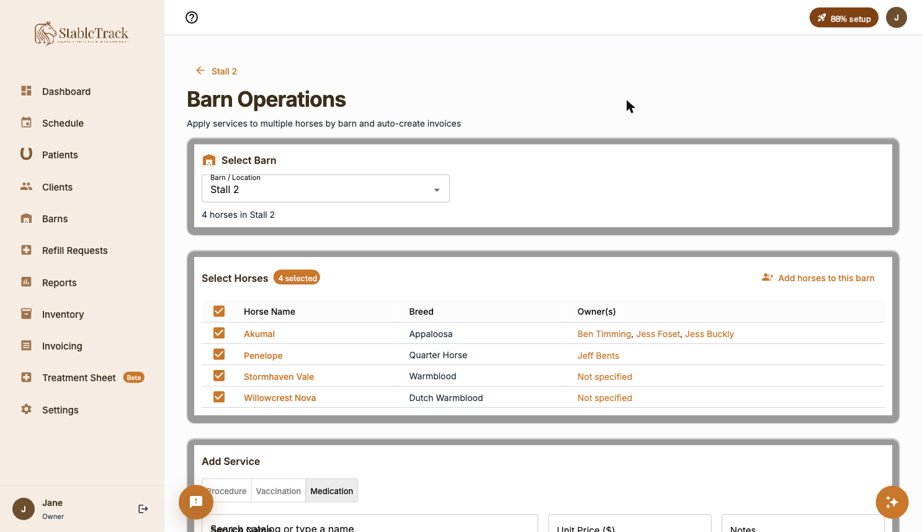The image size is (922, 532).
Task: Uncheck the Penelope checkbox
Action: coord(219,354)
